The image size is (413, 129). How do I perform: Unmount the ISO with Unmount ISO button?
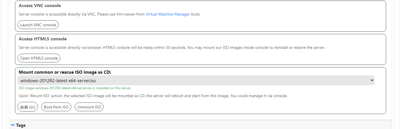pyautogui.click(x=89, y=107)
